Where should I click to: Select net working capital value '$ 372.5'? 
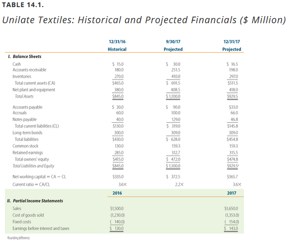173,177
